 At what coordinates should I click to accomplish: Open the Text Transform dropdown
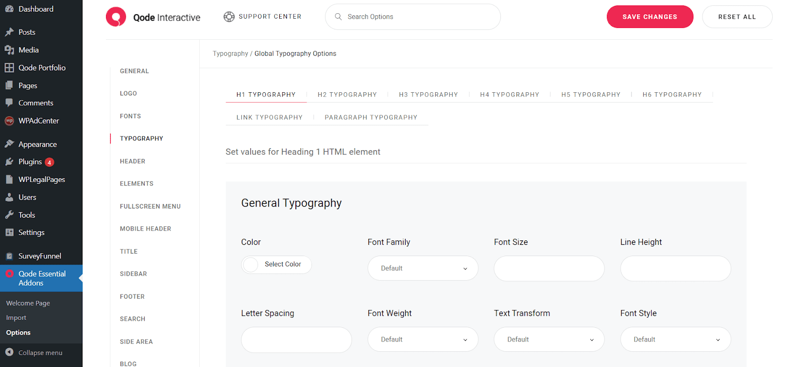pos(549,340)
